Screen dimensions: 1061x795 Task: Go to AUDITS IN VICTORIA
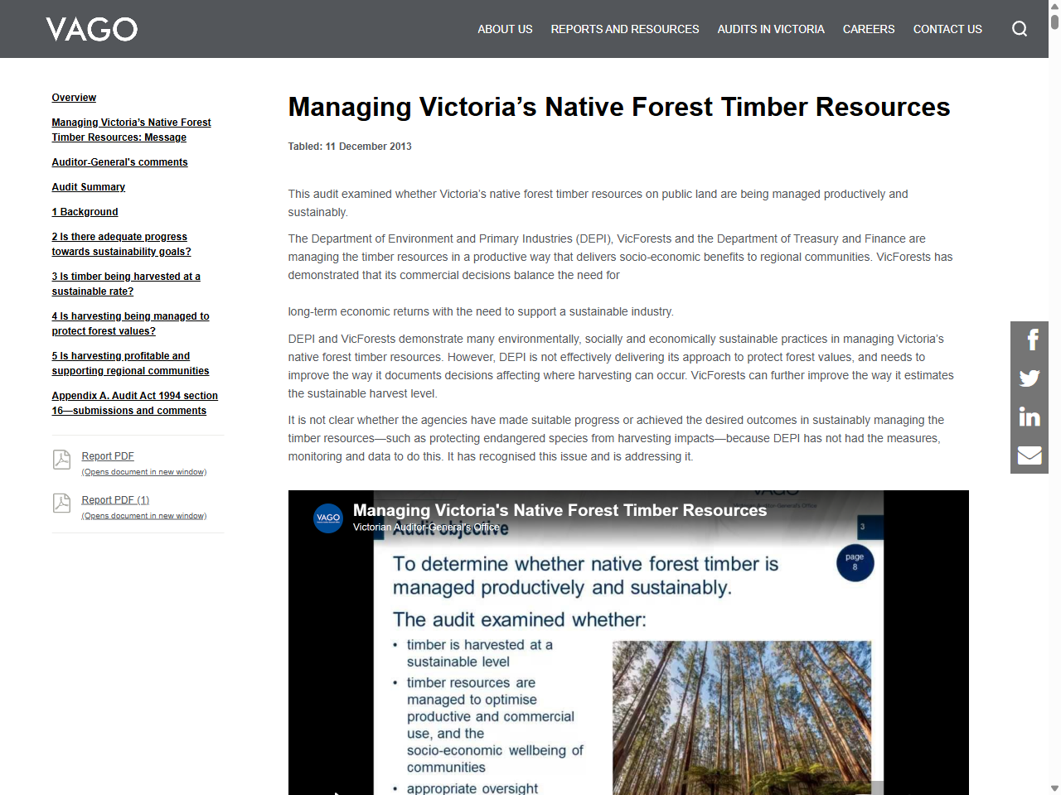(771, 29)
